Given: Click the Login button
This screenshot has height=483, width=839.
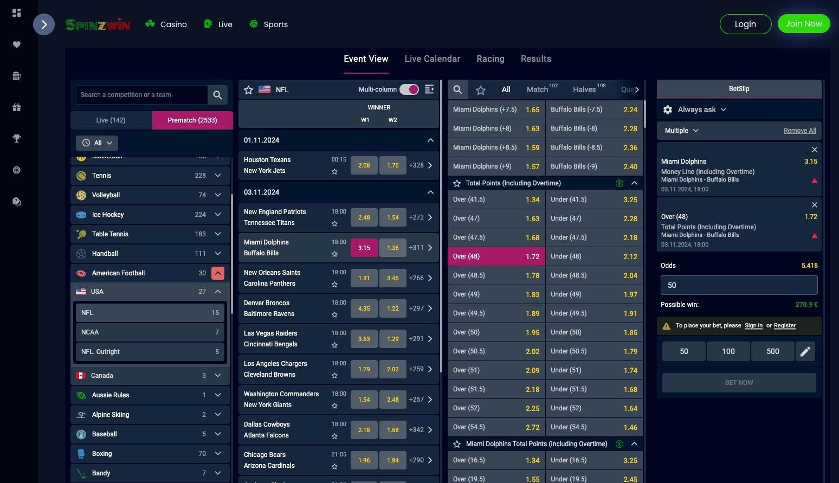Looking at the screenshot, I should pyautogui.click(x=745, y=24).
